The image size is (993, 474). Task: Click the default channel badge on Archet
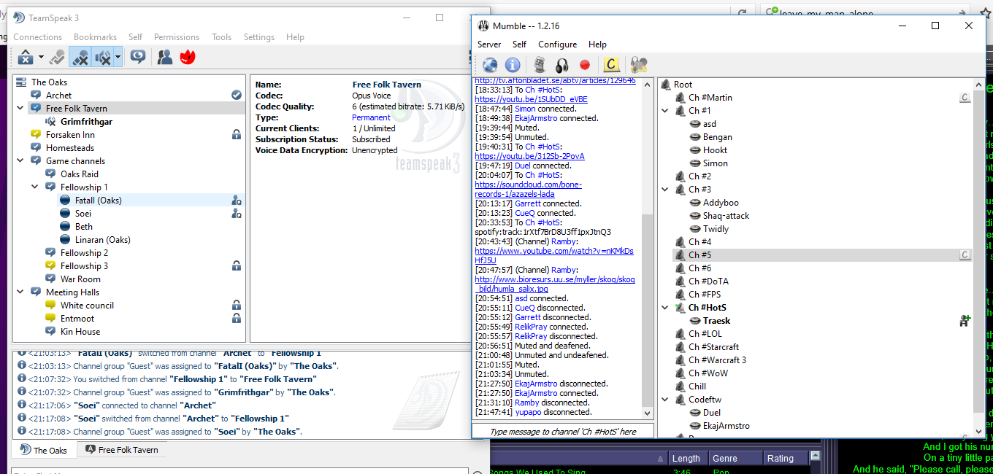[237, 95]
